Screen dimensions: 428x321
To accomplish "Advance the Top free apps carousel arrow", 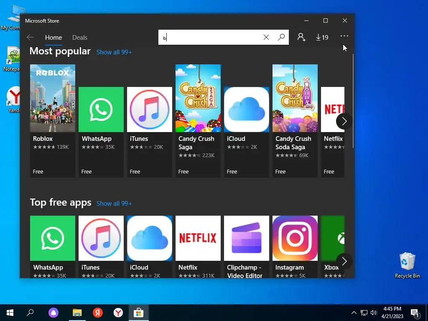I will coord(344,261).
